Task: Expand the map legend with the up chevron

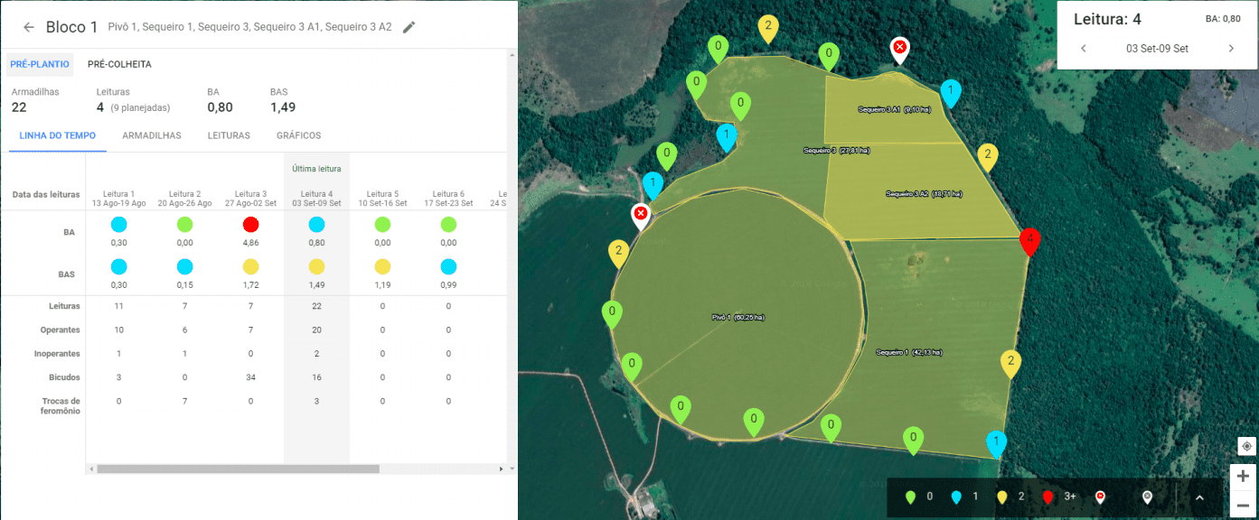Action: tap(1199, 497)
